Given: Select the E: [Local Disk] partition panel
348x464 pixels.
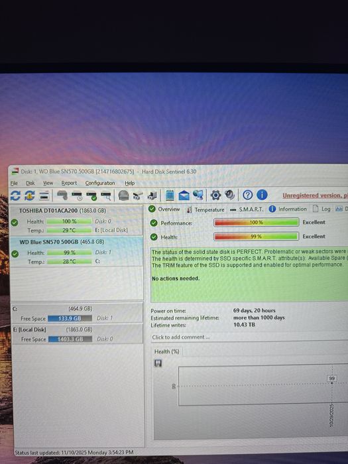Looking at the screenshot, I should point(77,334).
